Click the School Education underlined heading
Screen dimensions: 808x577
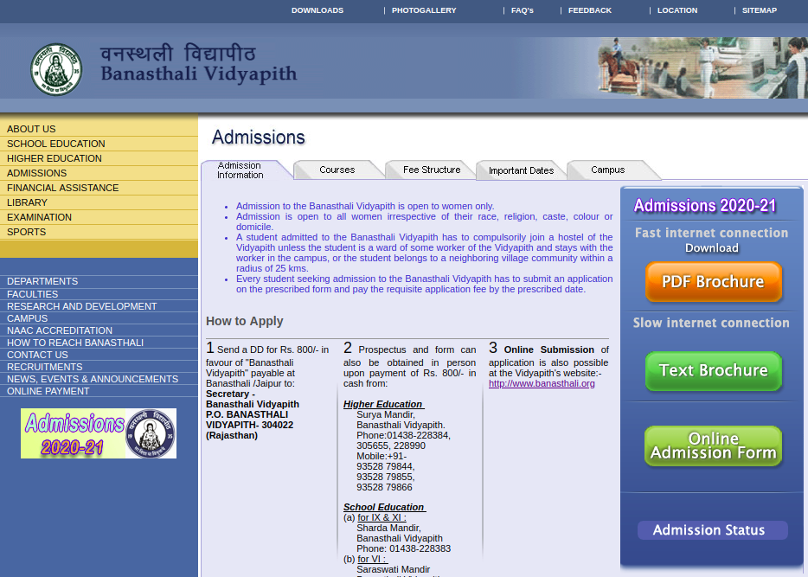coord(385,508)
